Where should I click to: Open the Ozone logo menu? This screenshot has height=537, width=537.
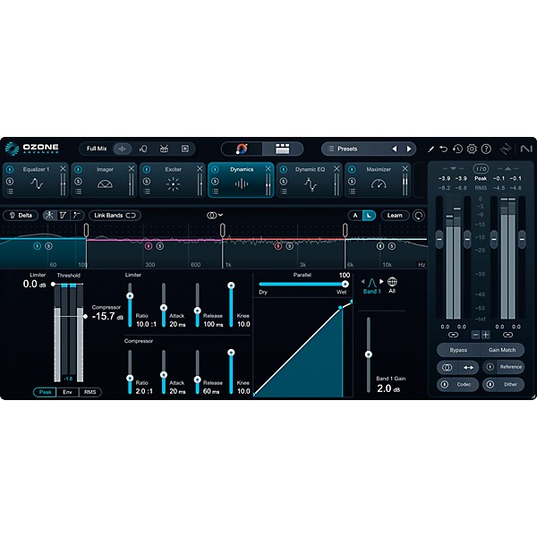[12, 149]
